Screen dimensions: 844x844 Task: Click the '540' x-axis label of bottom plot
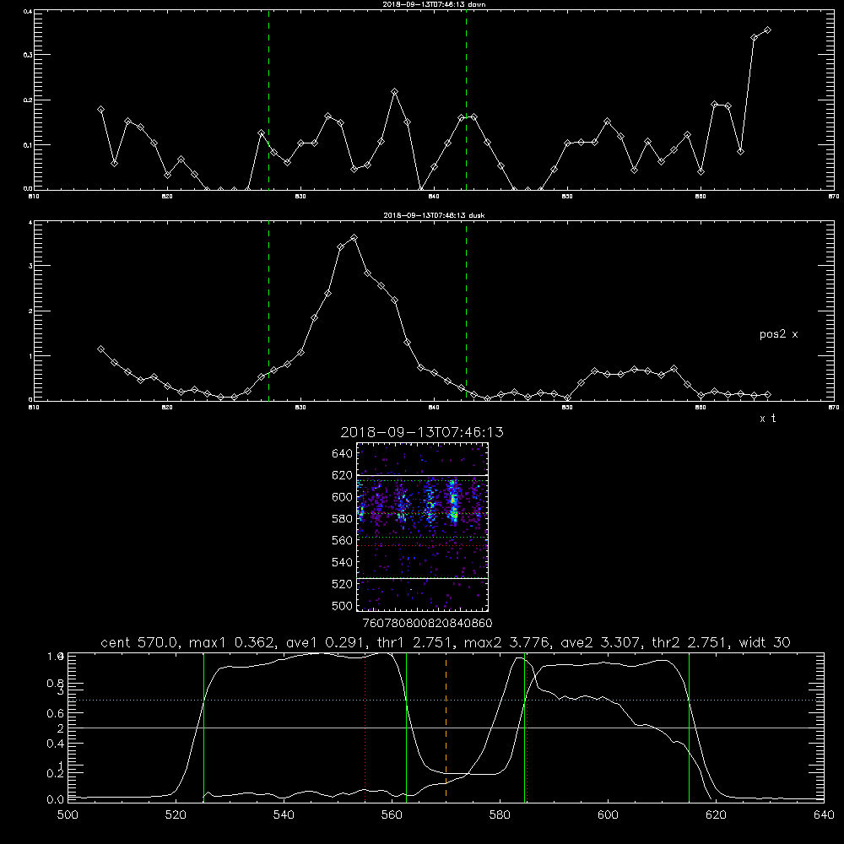(x=284, y=815)
